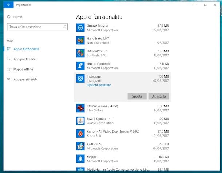This screenshot has height=173, width=222.
Task: Click the App e funzionalità heading
Action: point(99,17)
